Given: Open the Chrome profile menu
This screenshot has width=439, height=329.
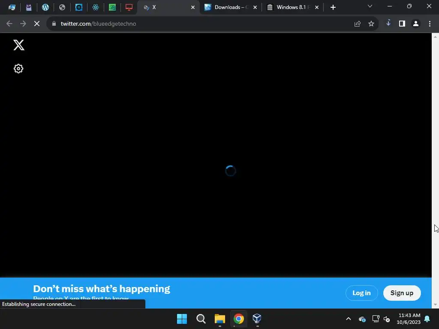Looking at the screenshot, I should [x=416, y=24].
